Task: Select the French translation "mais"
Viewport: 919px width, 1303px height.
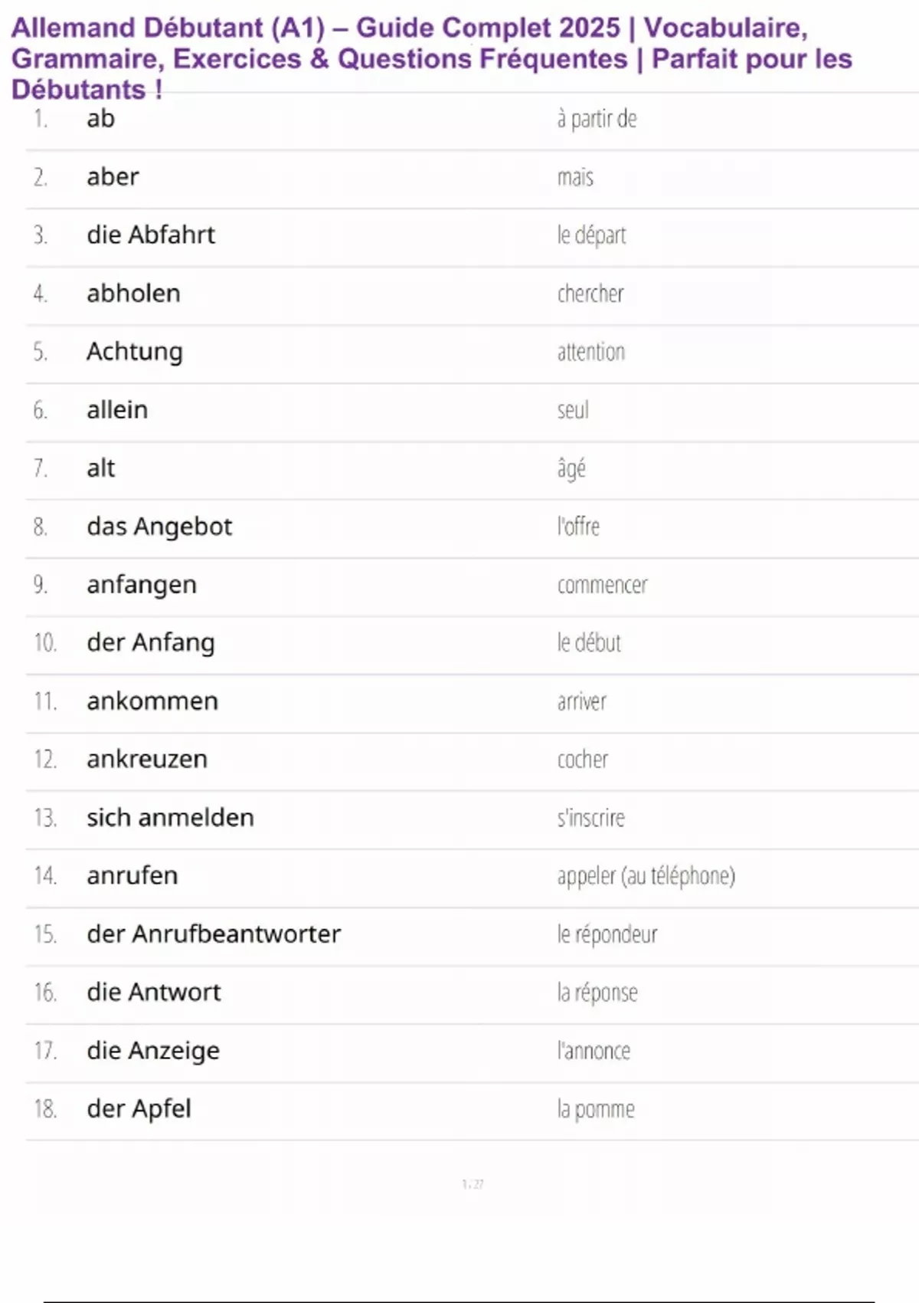Action: tap(575, 177)
